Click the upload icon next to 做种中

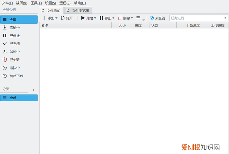click(x=5, y=52)
